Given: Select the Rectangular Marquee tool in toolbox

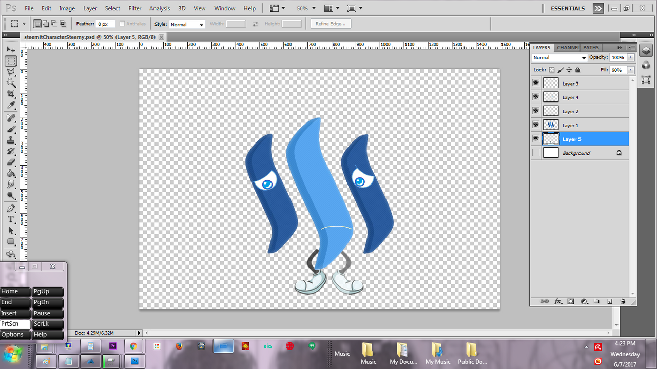Looking at the screenshot, I should click(11, 61).
